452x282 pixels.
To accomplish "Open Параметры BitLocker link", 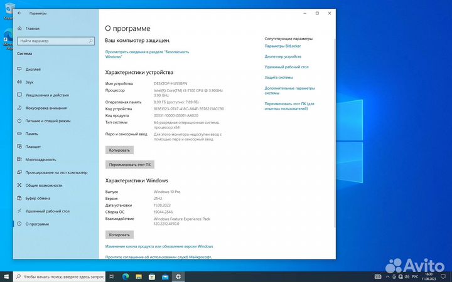I will [282, 46].
